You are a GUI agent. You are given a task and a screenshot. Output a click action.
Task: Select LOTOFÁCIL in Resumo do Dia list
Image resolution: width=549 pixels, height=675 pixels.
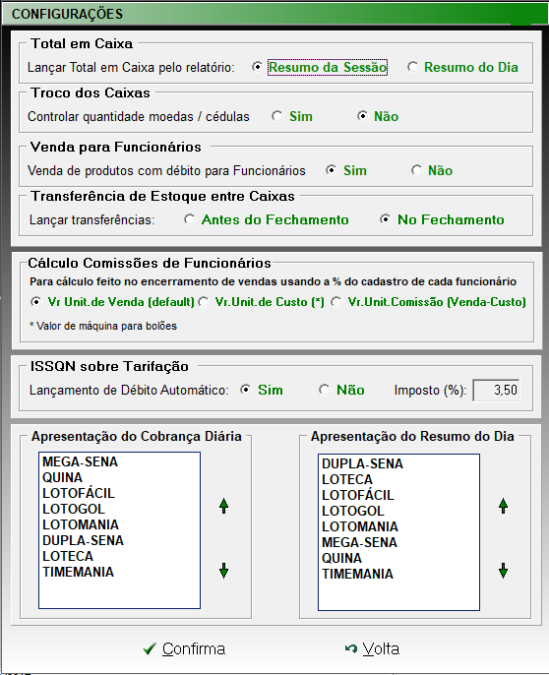pyautogui.click(x=398, y=495)
